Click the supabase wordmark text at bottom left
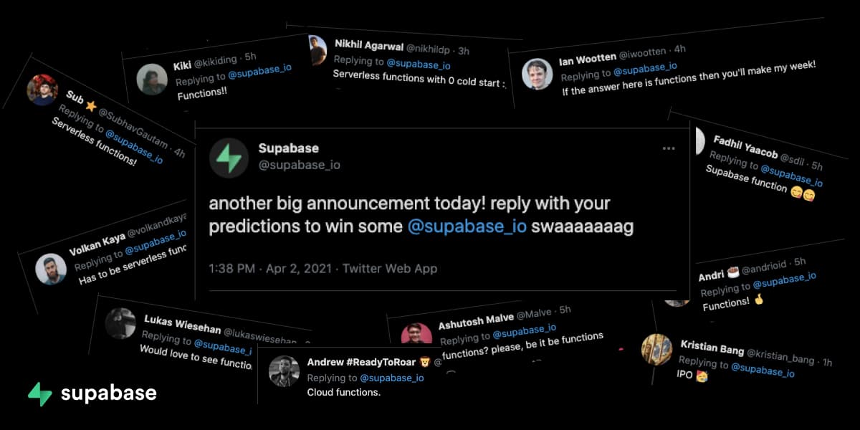The image size is (860, 430). point(108,393)
